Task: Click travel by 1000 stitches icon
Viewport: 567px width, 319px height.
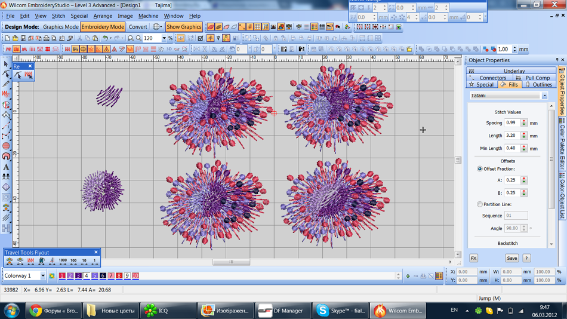Action: coord(63,261)
